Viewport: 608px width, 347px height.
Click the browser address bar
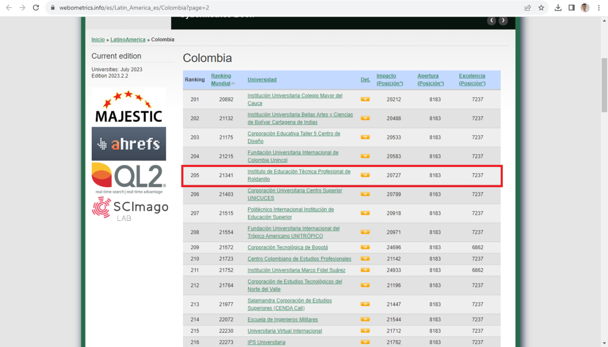pyautogui.click(x=285, y=8)
